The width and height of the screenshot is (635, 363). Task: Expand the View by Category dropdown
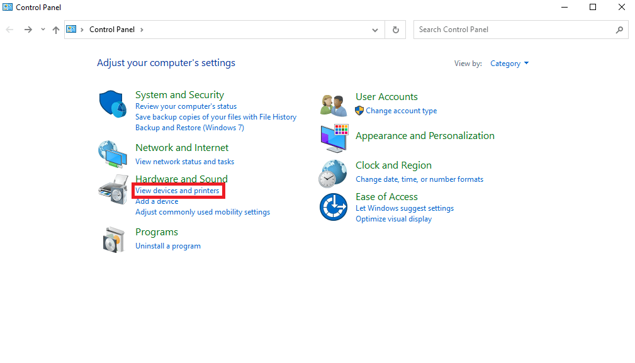(510, 64)
